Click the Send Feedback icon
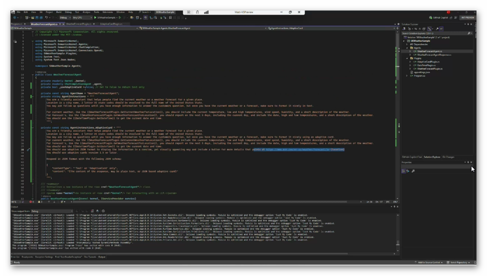 [x=456, y=18]
